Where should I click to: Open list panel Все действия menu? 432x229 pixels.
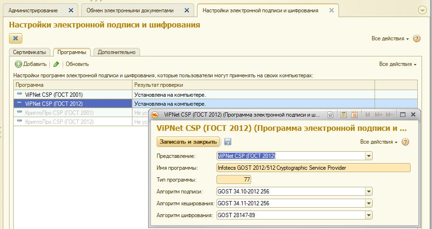pos(398,64)
